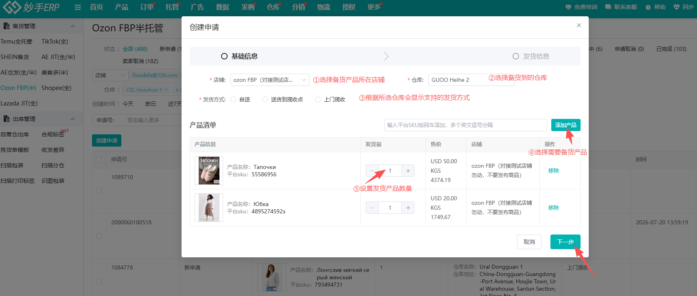The image size is (697, 296).
Task: Check the row checkbox for 申请号 1084778
Action: [99, 281]
